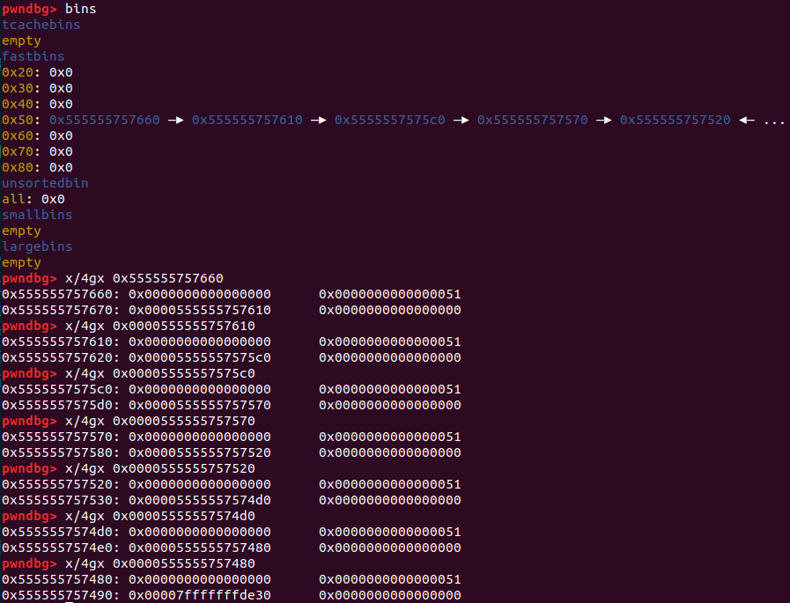Screen dimensions: 790x603
Task: Click the 'largebins' heading
Action: click(x=37, y=246)
